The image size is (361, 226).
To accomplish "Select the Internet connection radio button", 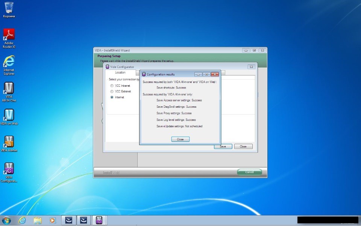I will coord(112,97).
